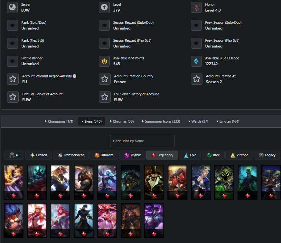Click the Season Reward (Solo/Duo) emblem icon
The height and width of the screenshot is (243, 281).
pyautogui.click(x=104, y=25)
